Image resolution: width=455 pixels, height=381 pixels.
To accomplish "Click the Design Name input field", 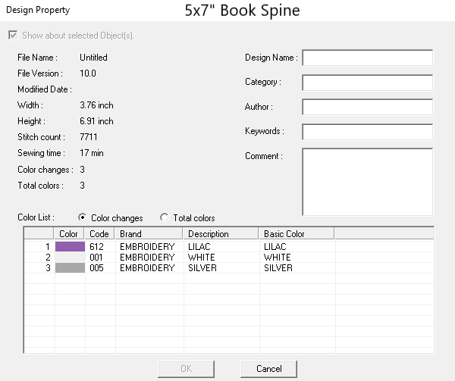I will click(367, 58).
